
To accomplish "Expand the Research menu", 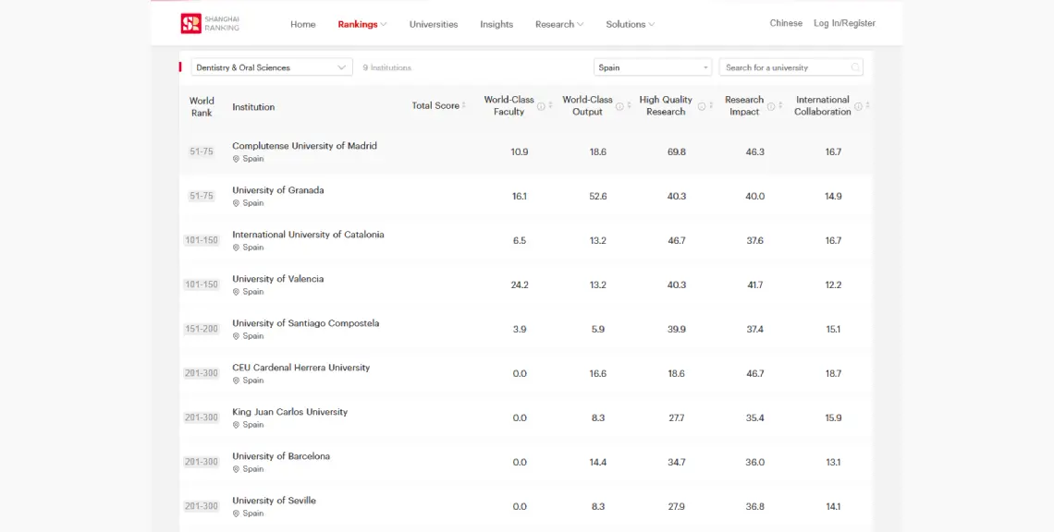I will 559,24.
